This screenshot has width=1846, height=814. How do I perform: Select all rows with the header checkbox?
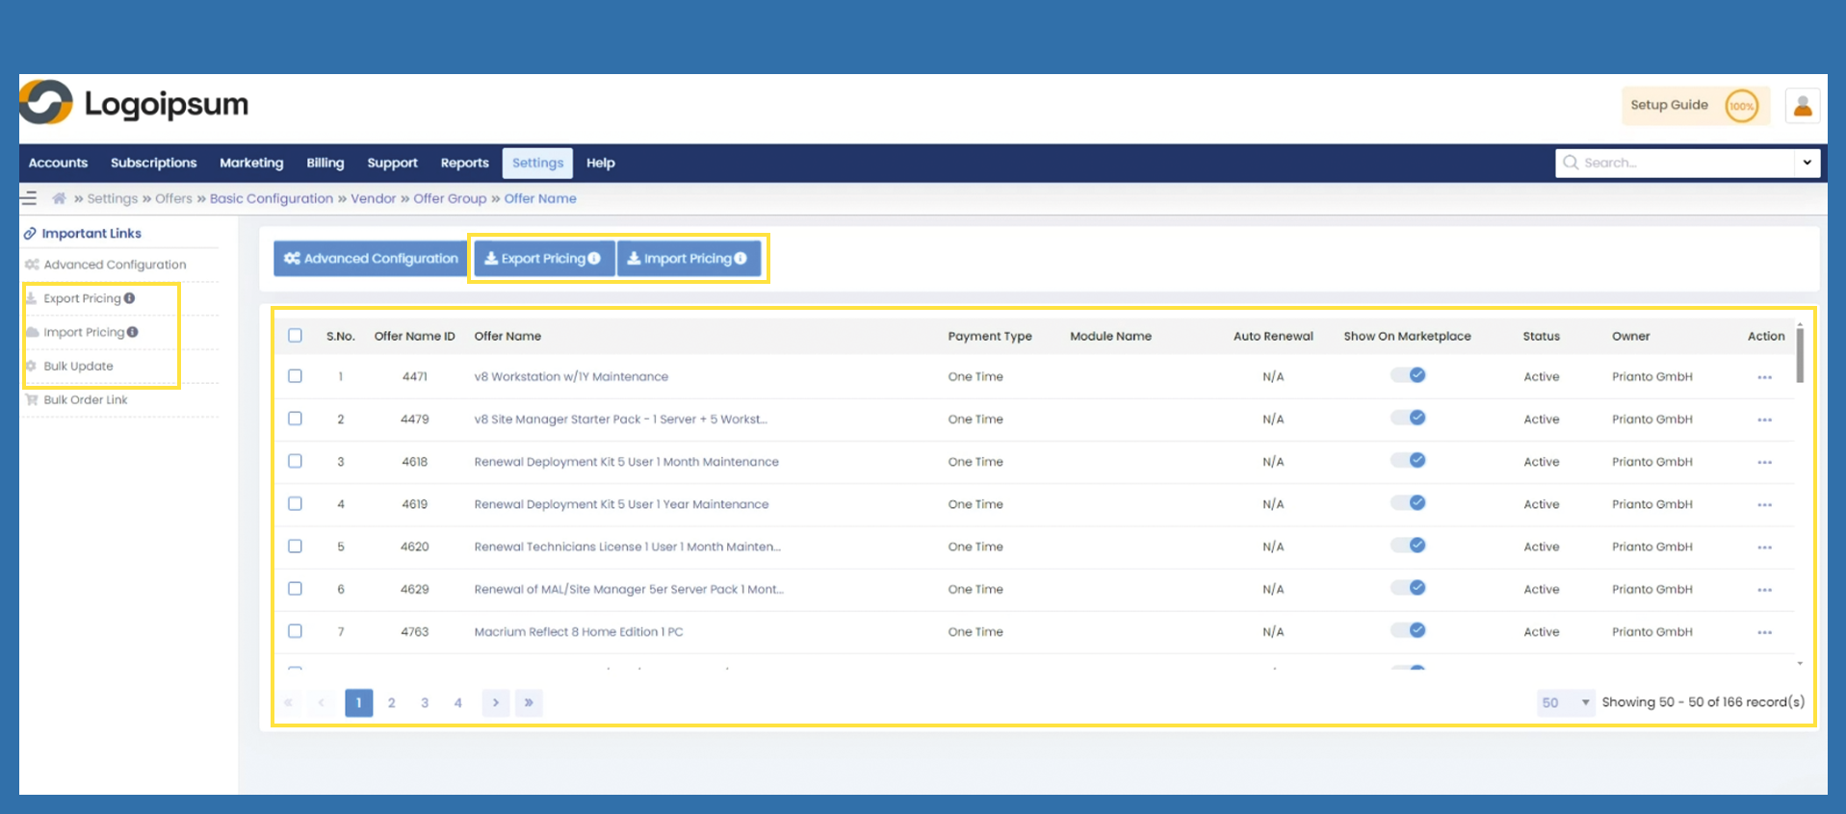coord(296,336)
